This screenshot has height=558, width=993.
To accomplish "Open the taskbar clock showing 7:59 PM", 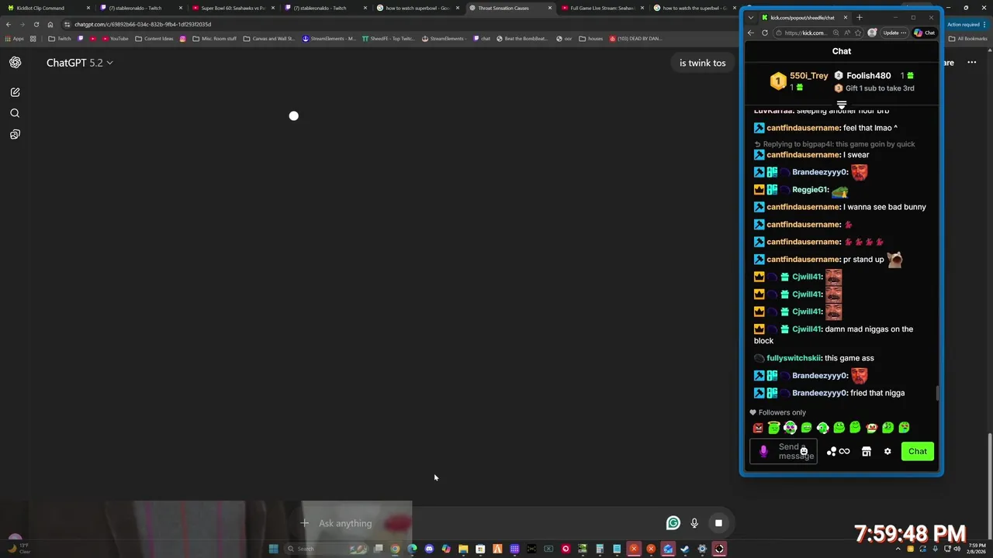I will tap(977, 549).
